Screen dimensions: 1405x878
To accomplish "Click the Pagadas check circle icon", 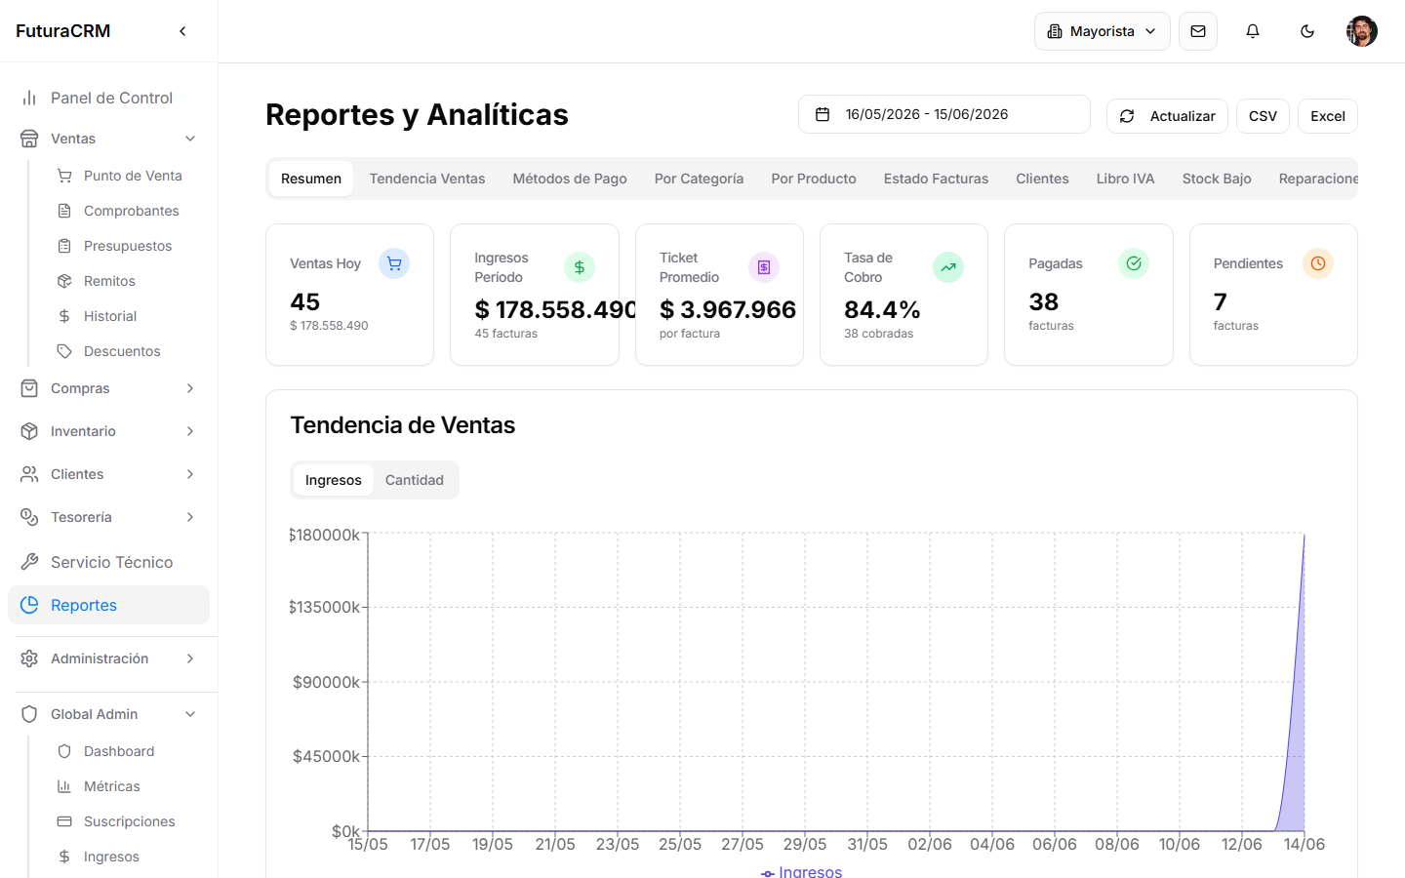I will click(x=1134, y=263).
